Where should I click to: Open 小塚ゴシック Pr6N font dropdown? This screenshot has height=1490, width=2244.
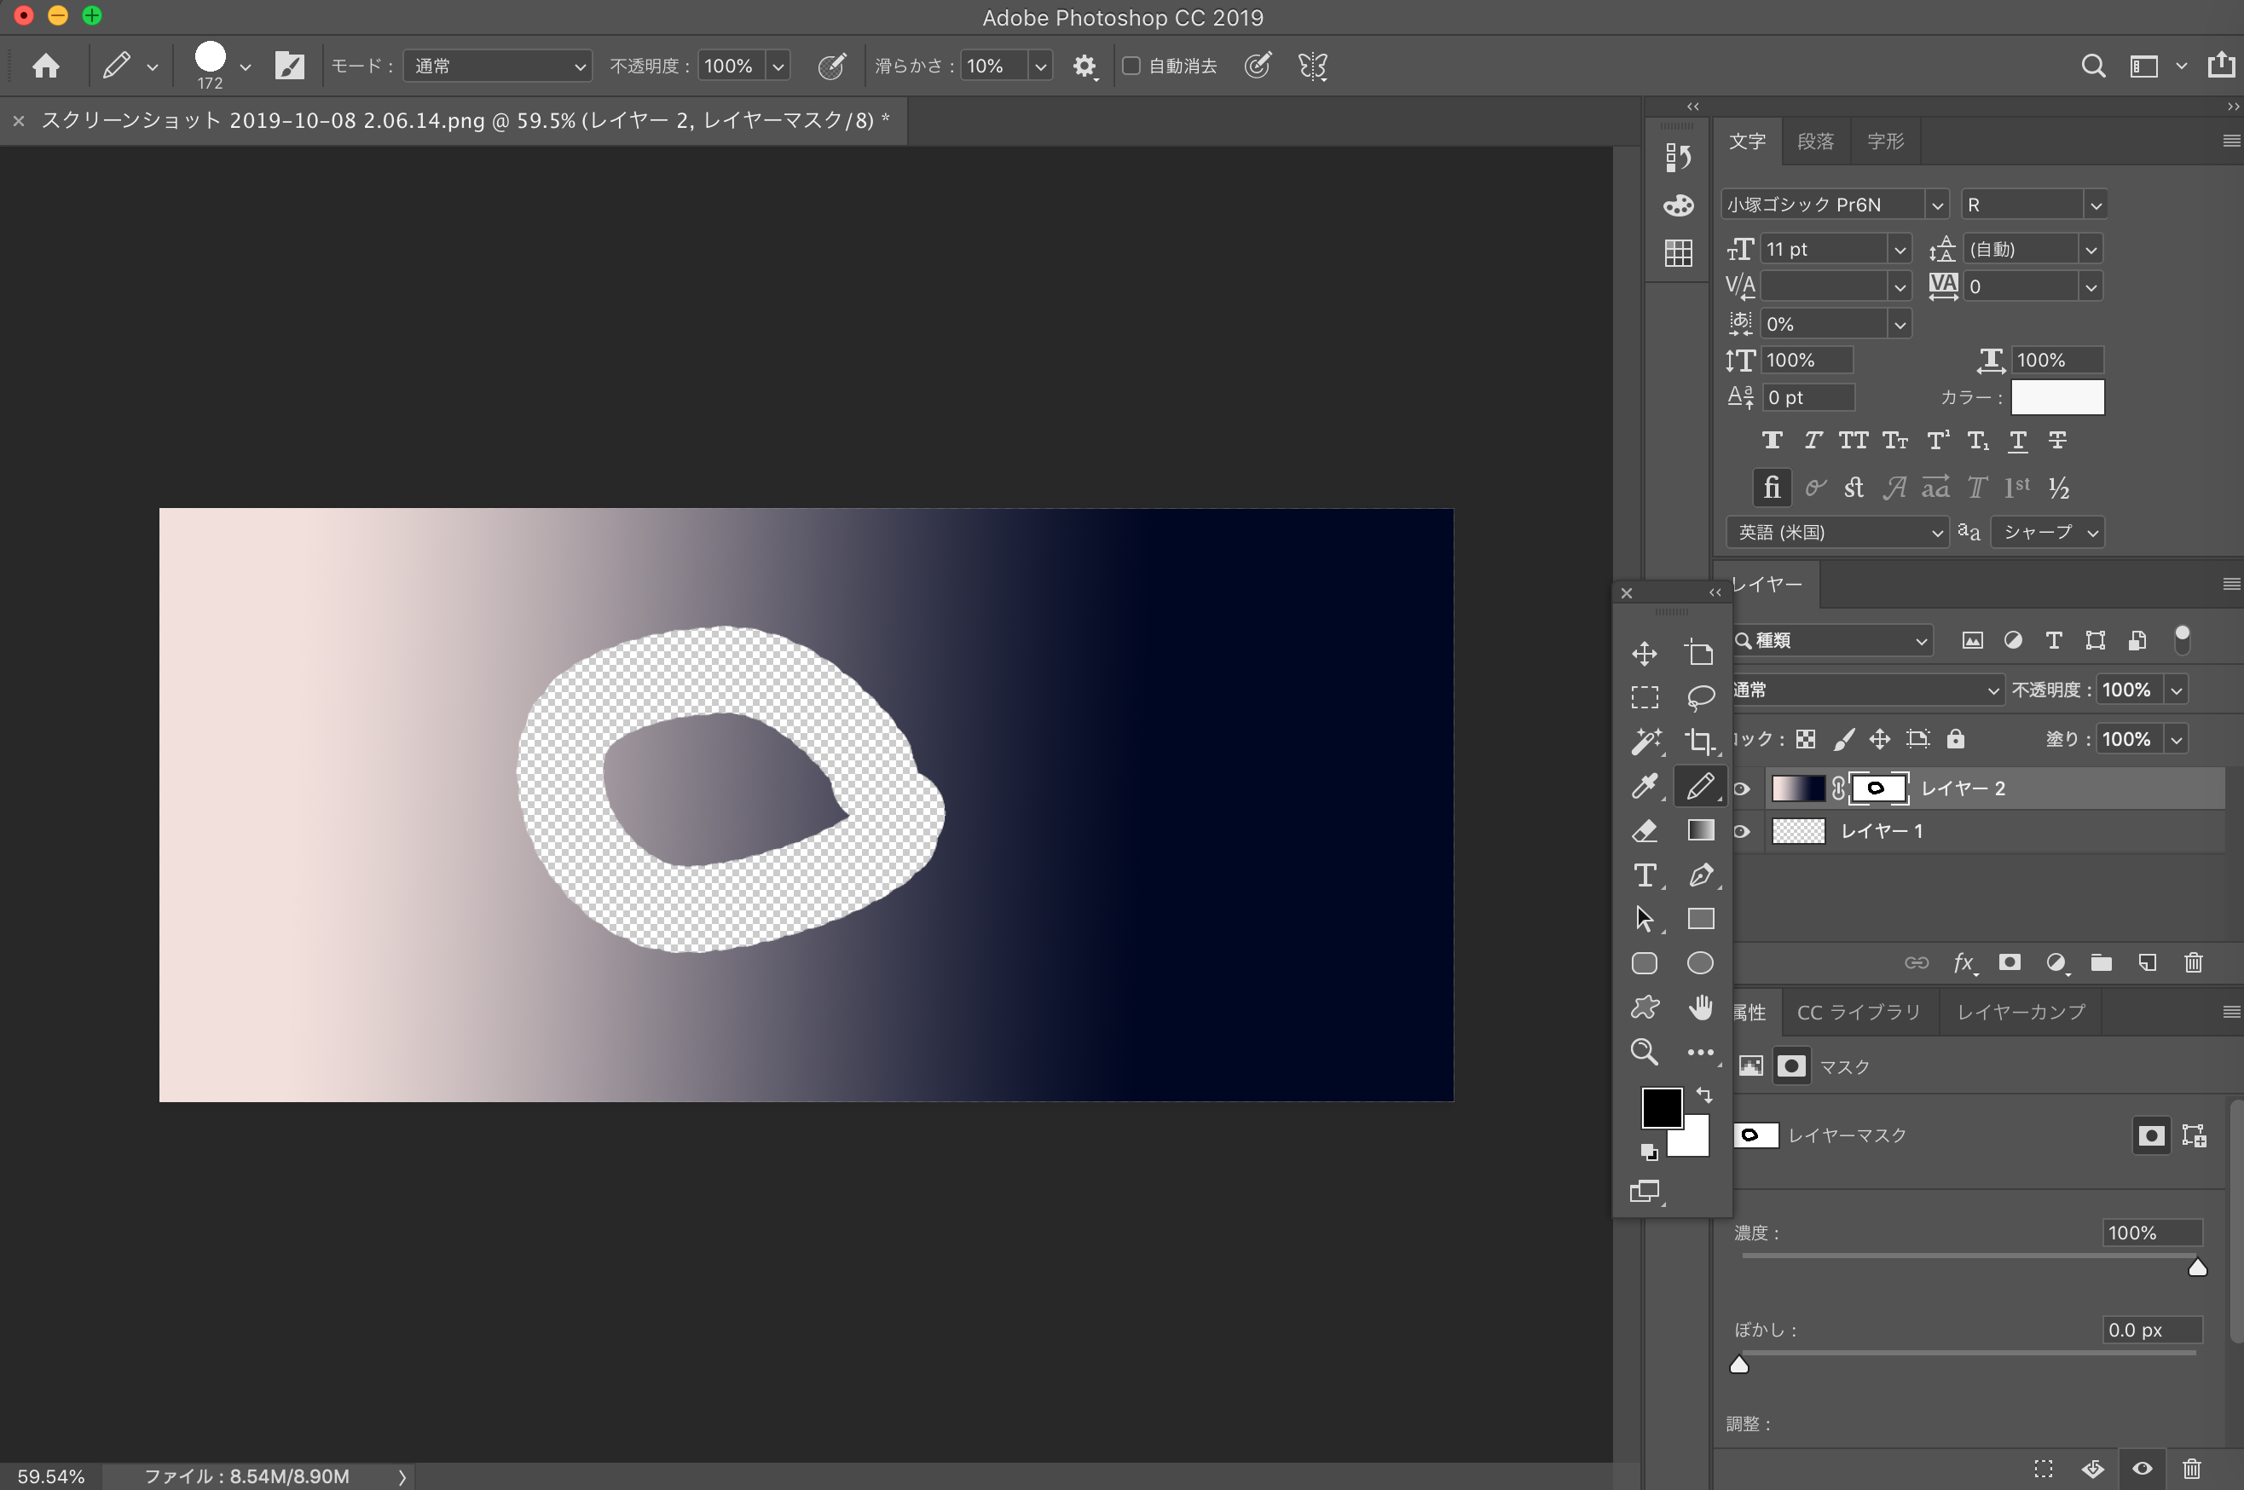[x=1936, y=205]
